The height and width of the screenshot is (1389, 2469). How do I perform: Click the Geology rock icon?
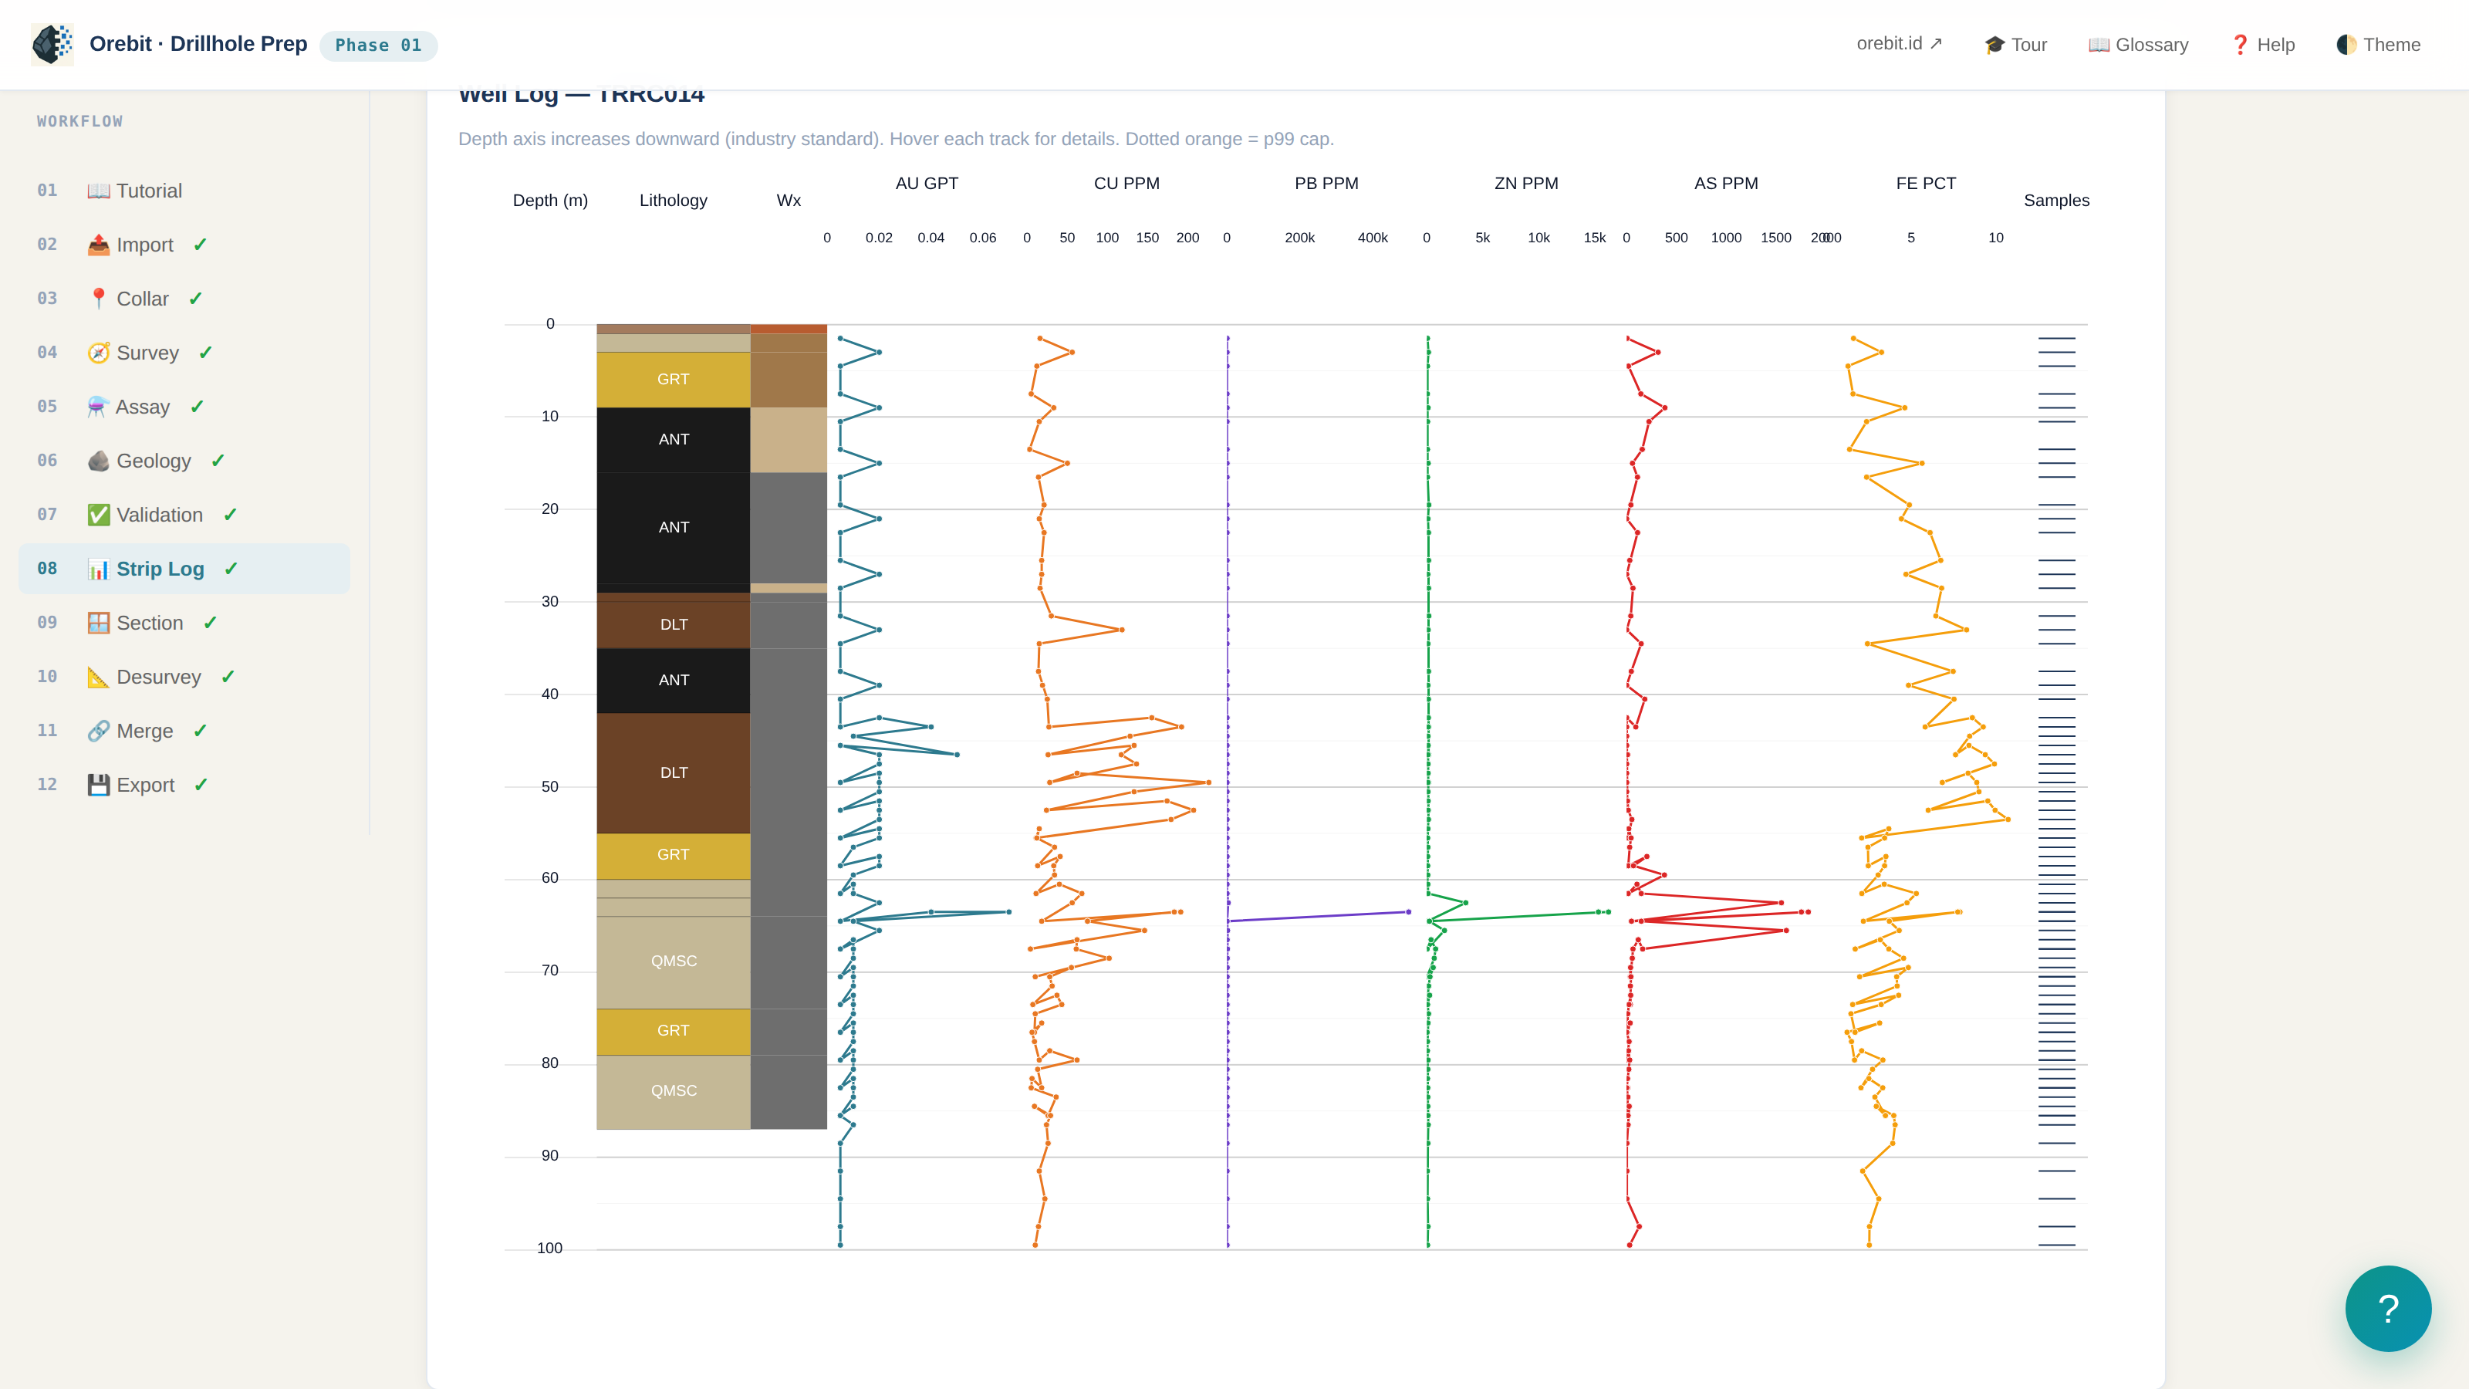[99, 461]
